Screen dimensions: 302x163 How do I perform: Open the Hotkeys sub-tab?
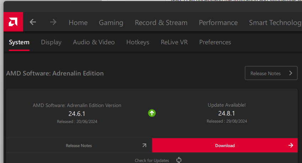(x=138, y=42)
